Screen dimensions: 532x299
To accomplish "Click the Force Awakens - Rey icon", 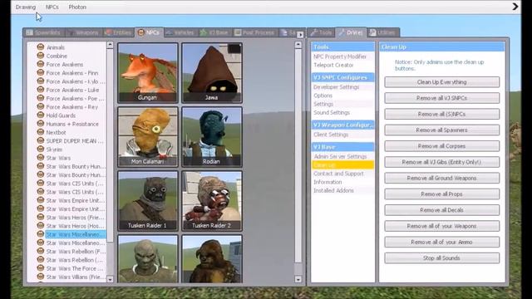I will (x=41, y=106).
